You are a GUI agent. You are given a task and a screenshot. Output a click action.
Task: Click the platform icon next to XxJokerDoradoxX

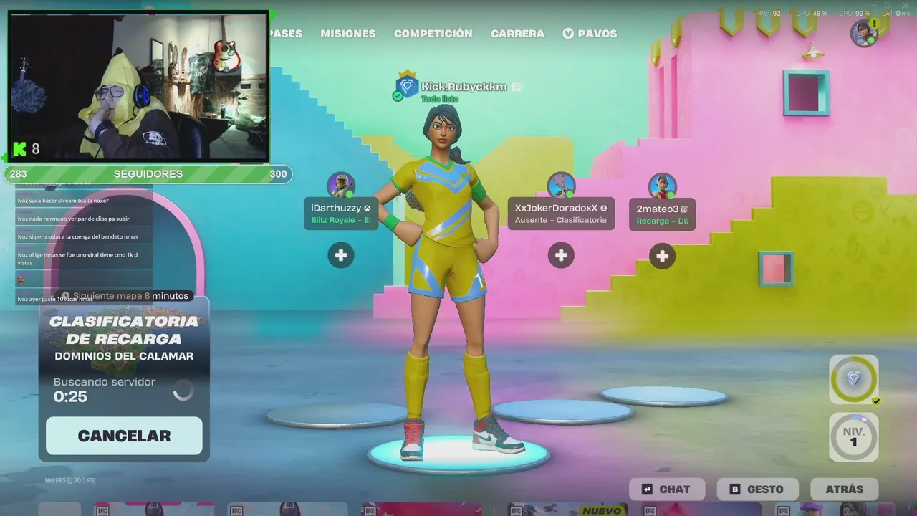point(604,209)
